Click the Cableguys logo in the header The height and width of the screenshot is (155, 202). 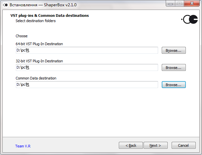point(189,19)
